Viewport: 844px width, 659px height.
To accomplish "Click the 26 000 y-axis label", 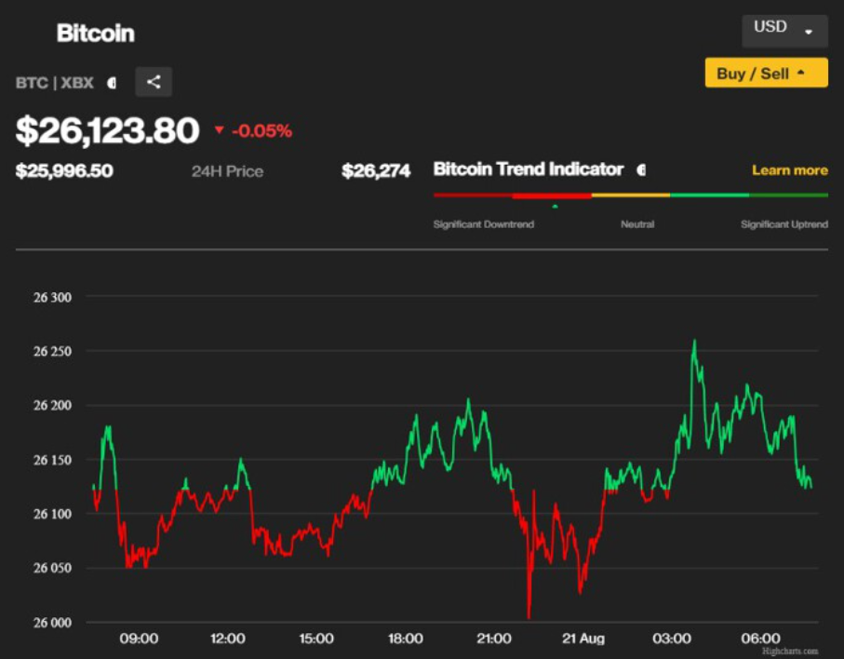I will coord(52,623).
